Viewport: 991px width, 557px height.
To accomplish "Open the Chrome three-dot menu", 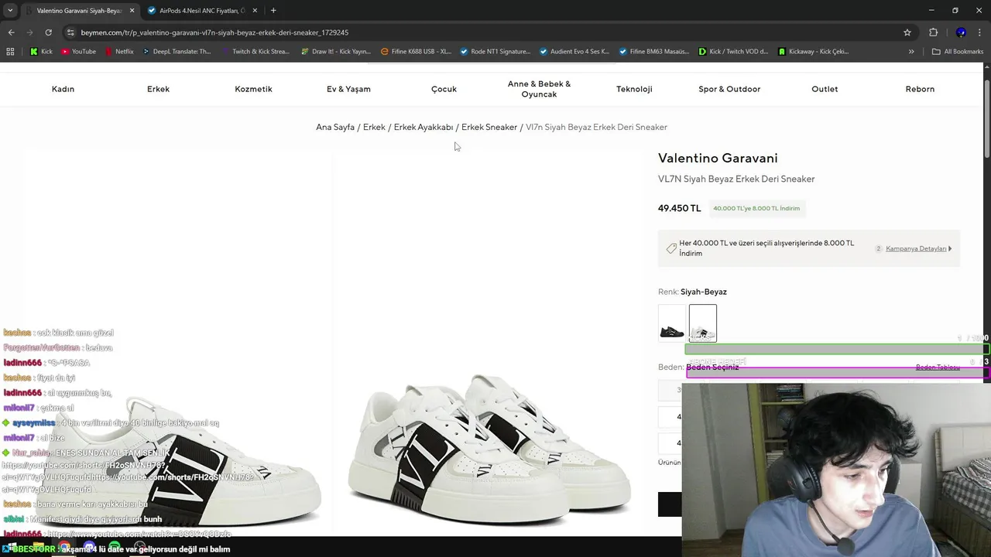I will click(980, 32).
